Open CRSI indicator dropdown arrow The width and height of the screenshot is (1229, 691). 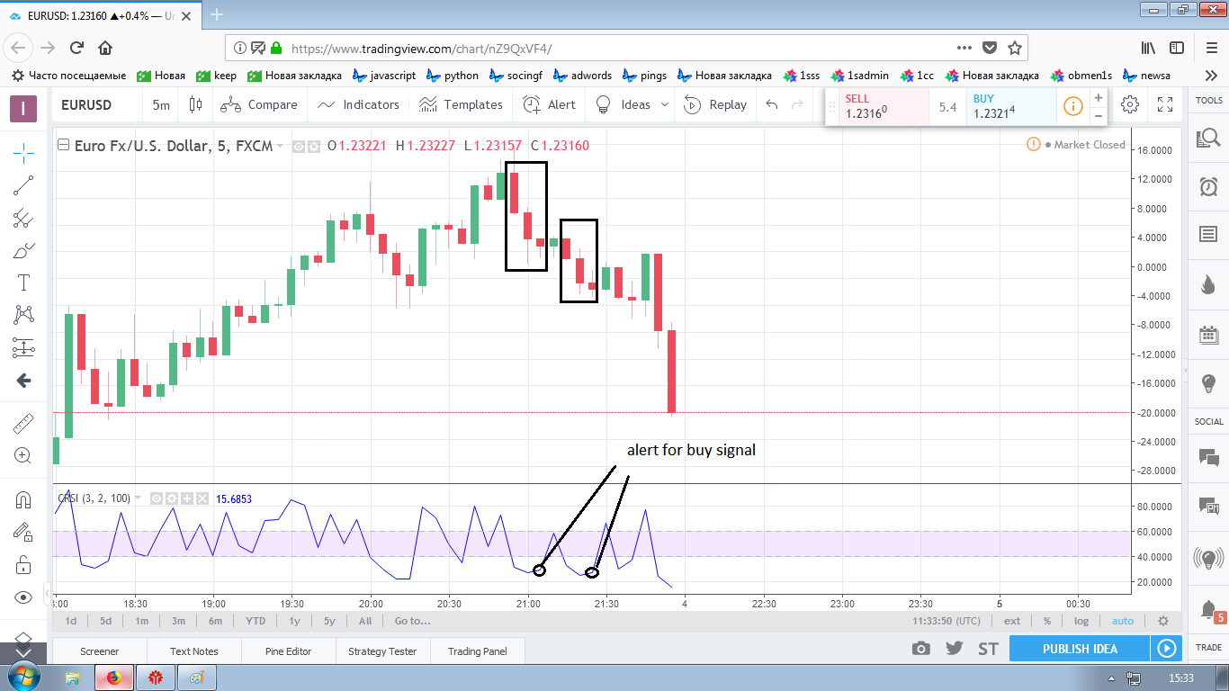[138, 498]
